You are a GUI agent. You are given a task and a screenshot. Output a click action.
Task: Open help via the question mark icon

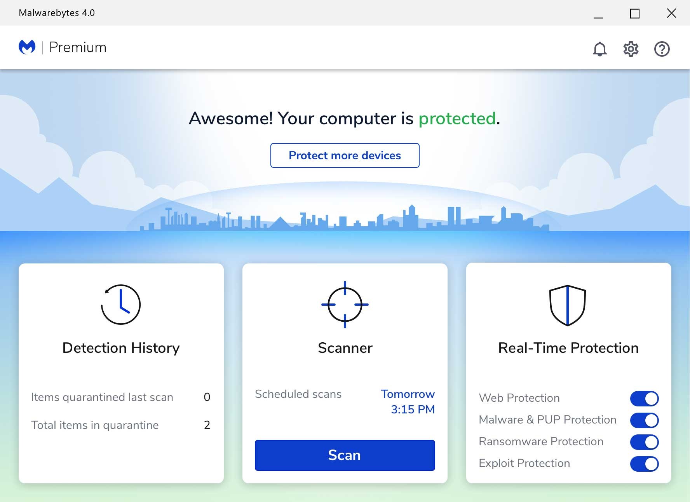pyautogui.click(x=662, y=49)
